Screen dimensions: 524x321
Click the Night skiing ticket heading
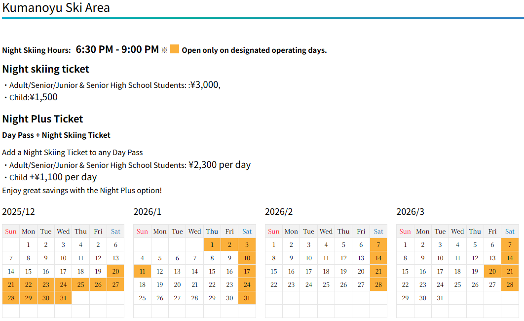[46, 69]
